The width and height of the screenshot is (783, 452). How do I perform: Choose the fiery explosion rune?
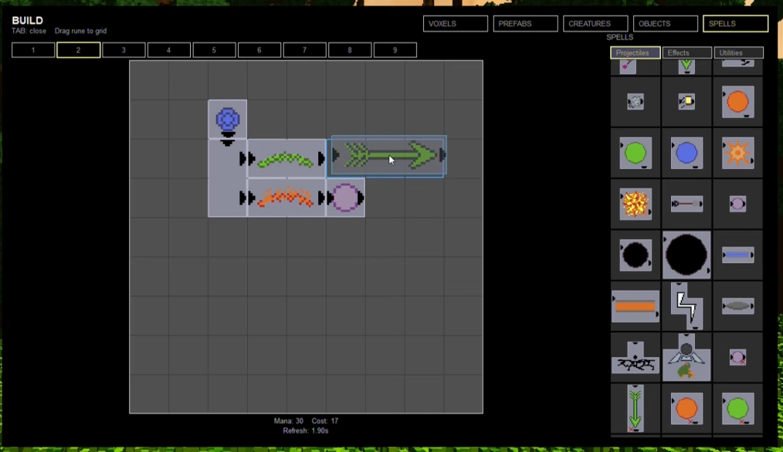[636, 204]
